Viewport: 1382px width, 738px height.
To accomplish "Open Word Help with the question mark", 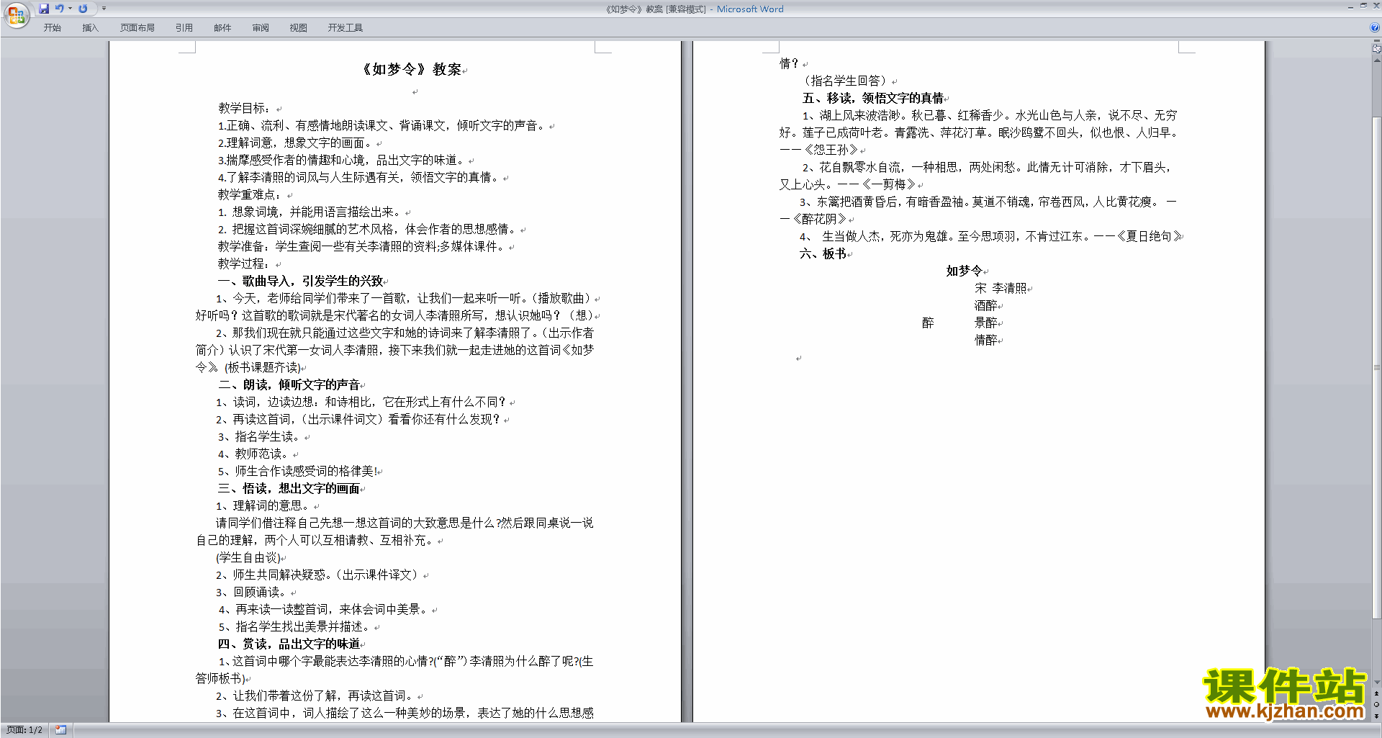I will [1375, 27].
